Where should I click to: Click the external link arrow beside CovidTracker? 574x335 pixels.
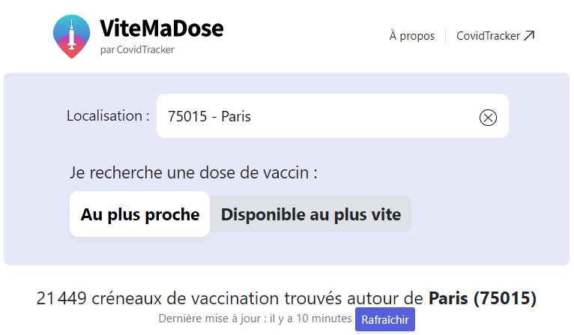pos(529,35)
